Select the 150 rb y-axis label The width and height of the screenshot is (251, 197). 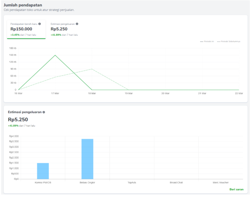13,55
